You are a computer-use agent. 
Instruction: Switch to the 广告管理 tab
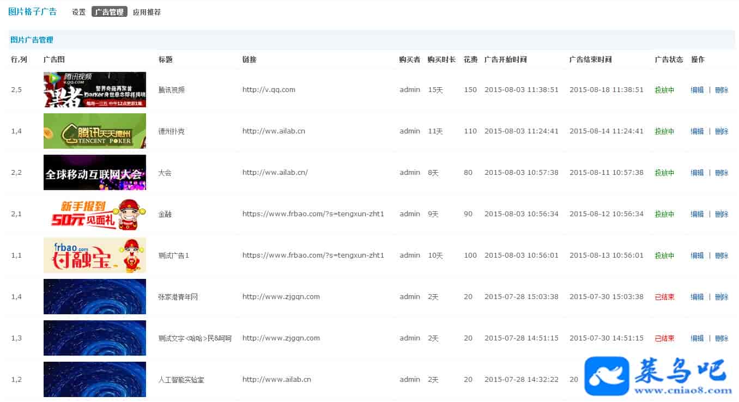109,12
